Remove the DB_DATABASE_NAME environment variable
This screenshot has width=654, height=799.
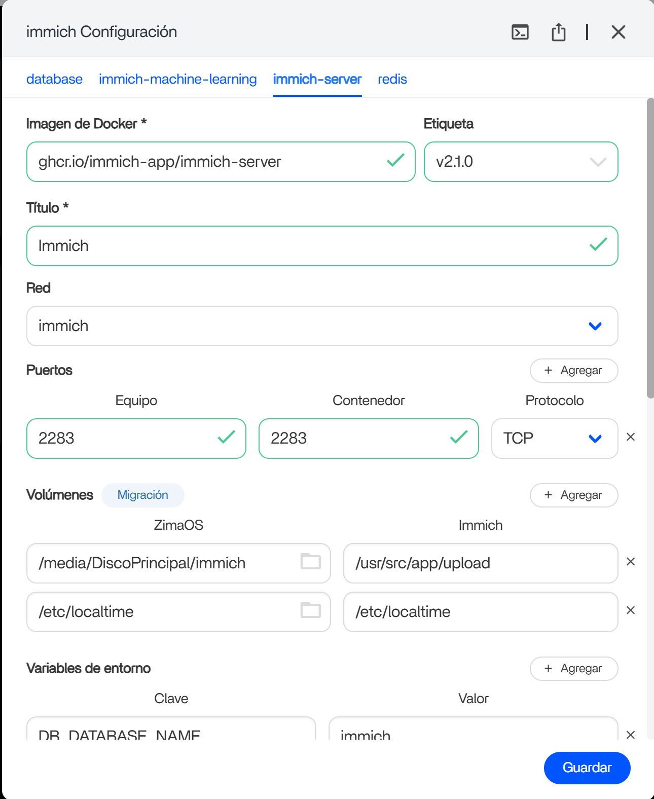(x=631, y=735)
